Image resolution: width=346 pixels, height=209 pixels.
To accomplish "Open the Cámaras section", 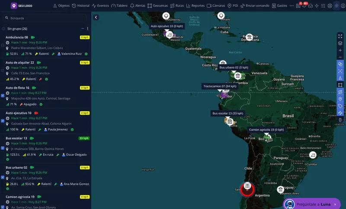I will [216, 6].
